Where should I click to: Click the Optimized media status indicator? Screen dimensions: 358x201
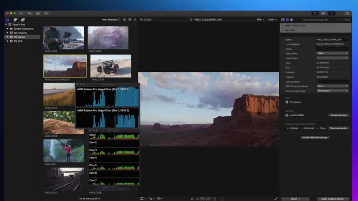[307, 128]
